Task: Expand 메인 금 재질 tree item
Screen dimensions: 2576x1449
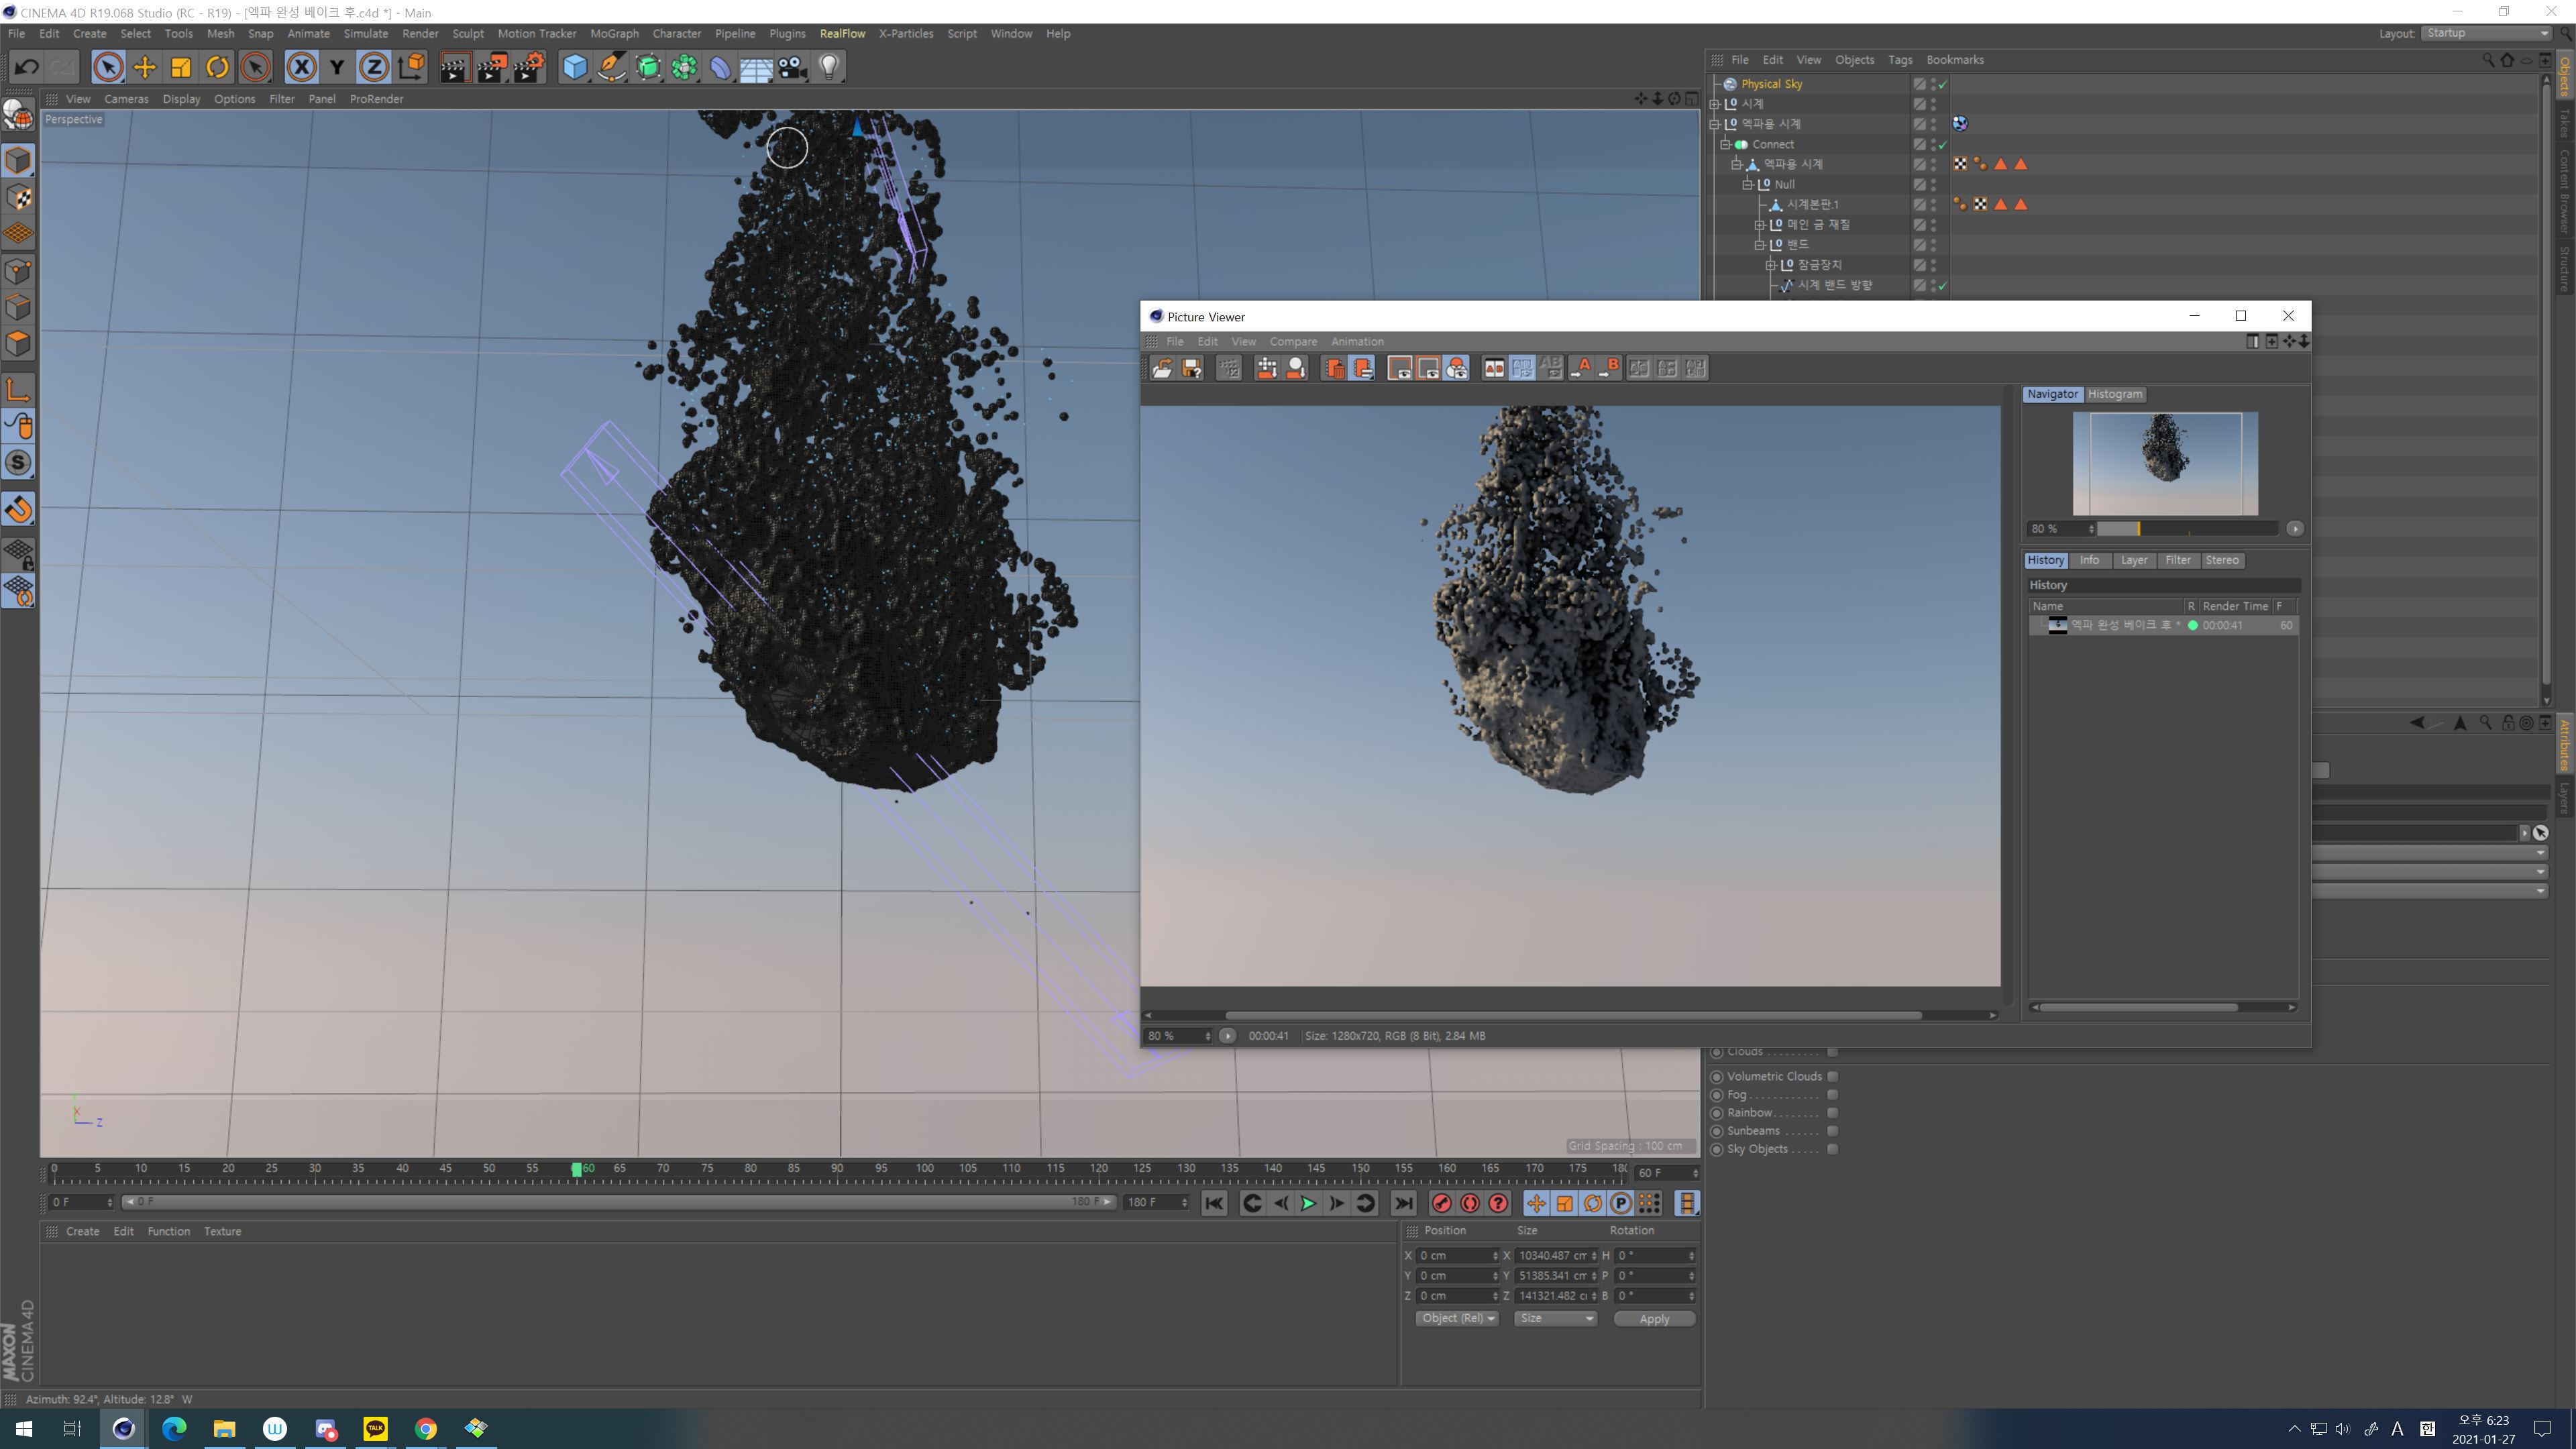Action: [1759, 225]
